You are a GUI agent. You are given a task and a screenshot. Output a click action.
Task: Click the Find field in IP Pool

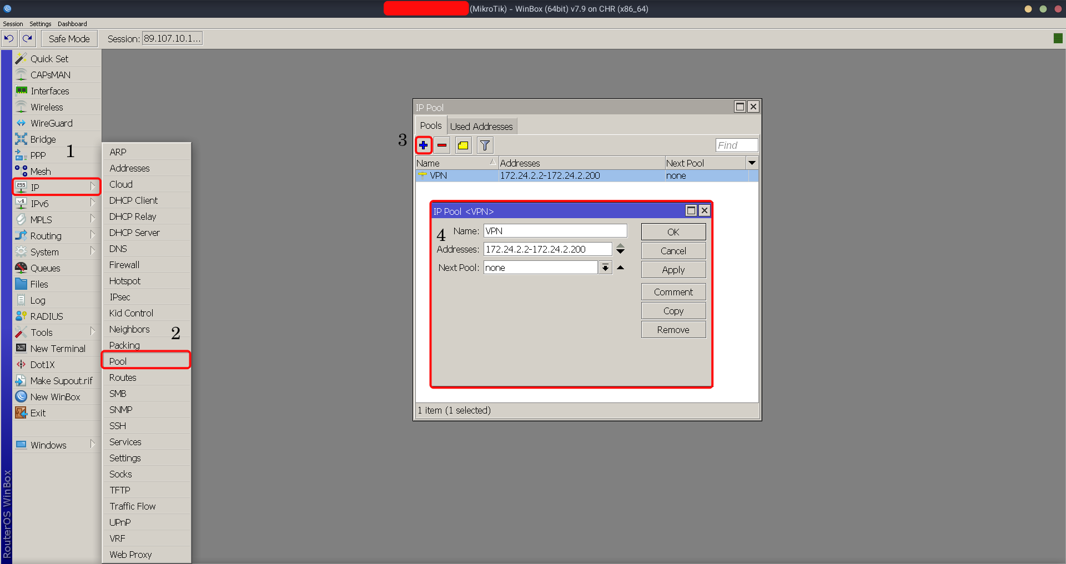pos(737,145)
